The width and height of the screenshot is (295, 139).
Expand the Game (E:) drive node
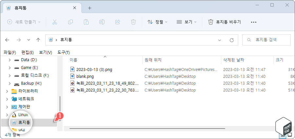click(x=10, y=68)
